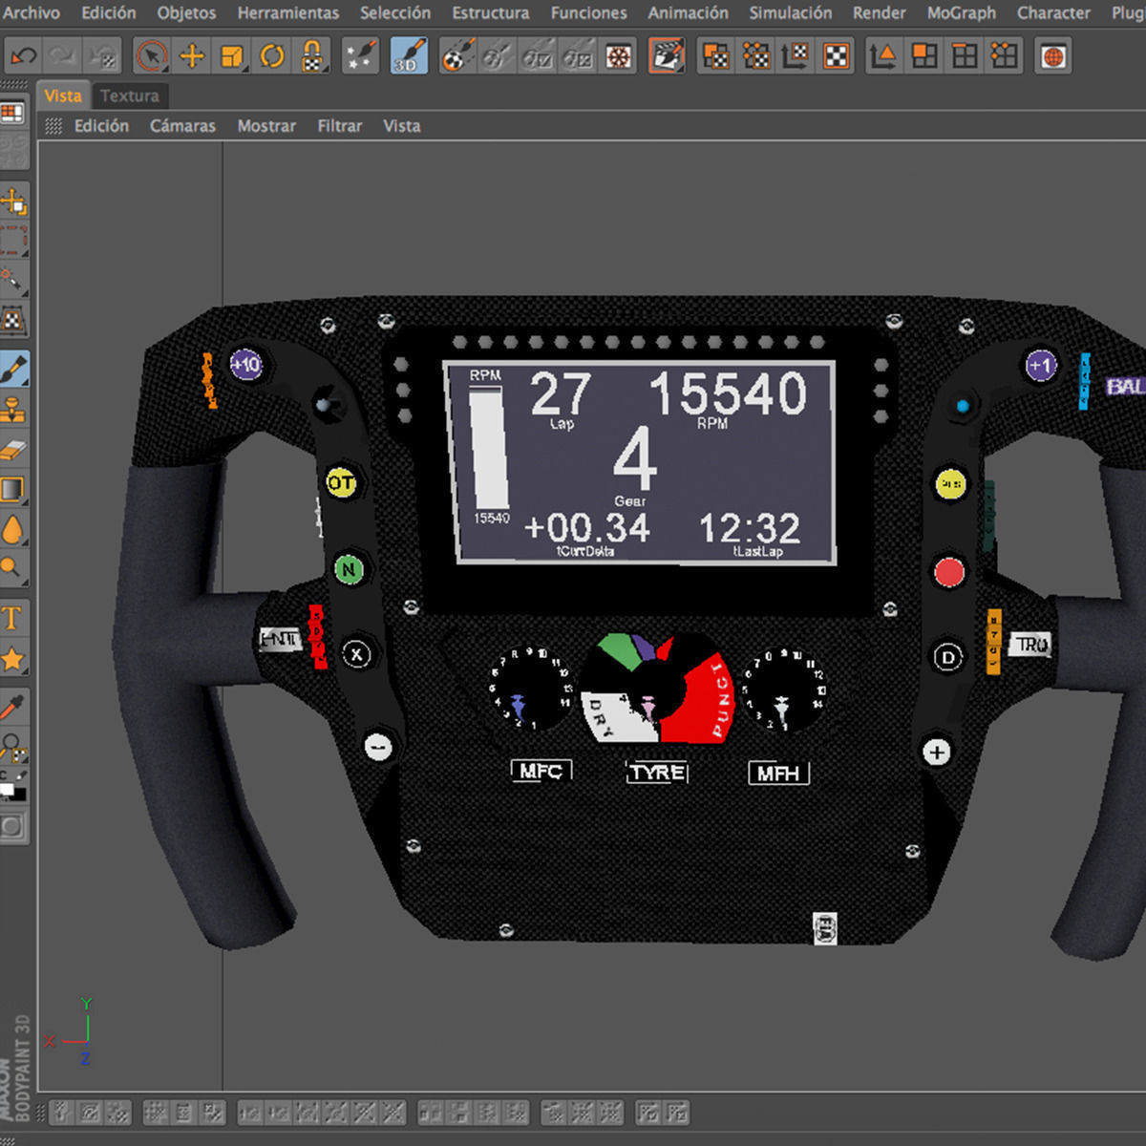Viewport: 1146px width, 1146px height.
Task: Open the Selección menu
Action: (x=395, y=12)
